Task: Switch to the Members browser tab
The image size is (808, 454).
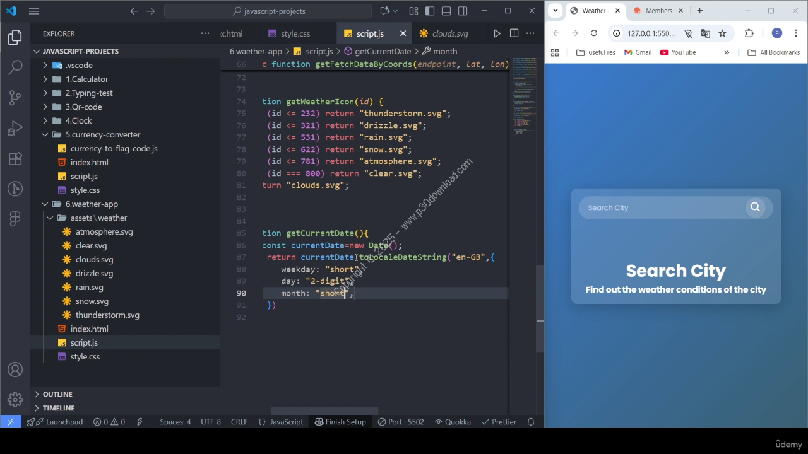Action: 658,11
